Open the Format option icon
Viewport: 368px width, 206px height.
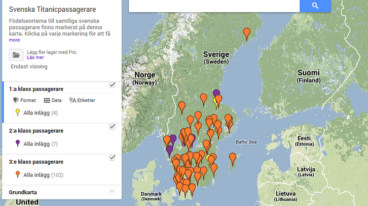click(16, 100)
